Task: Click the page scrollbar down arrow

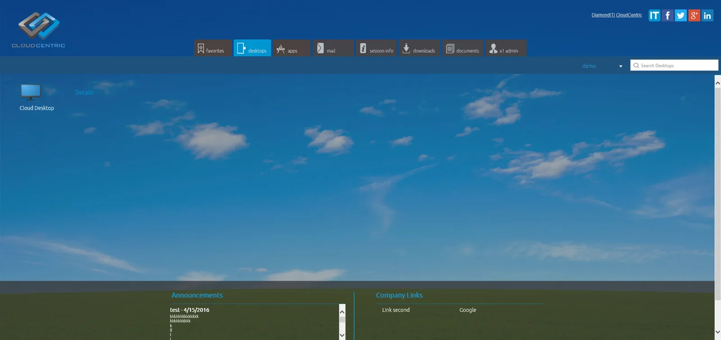Action: click(718, 332)
